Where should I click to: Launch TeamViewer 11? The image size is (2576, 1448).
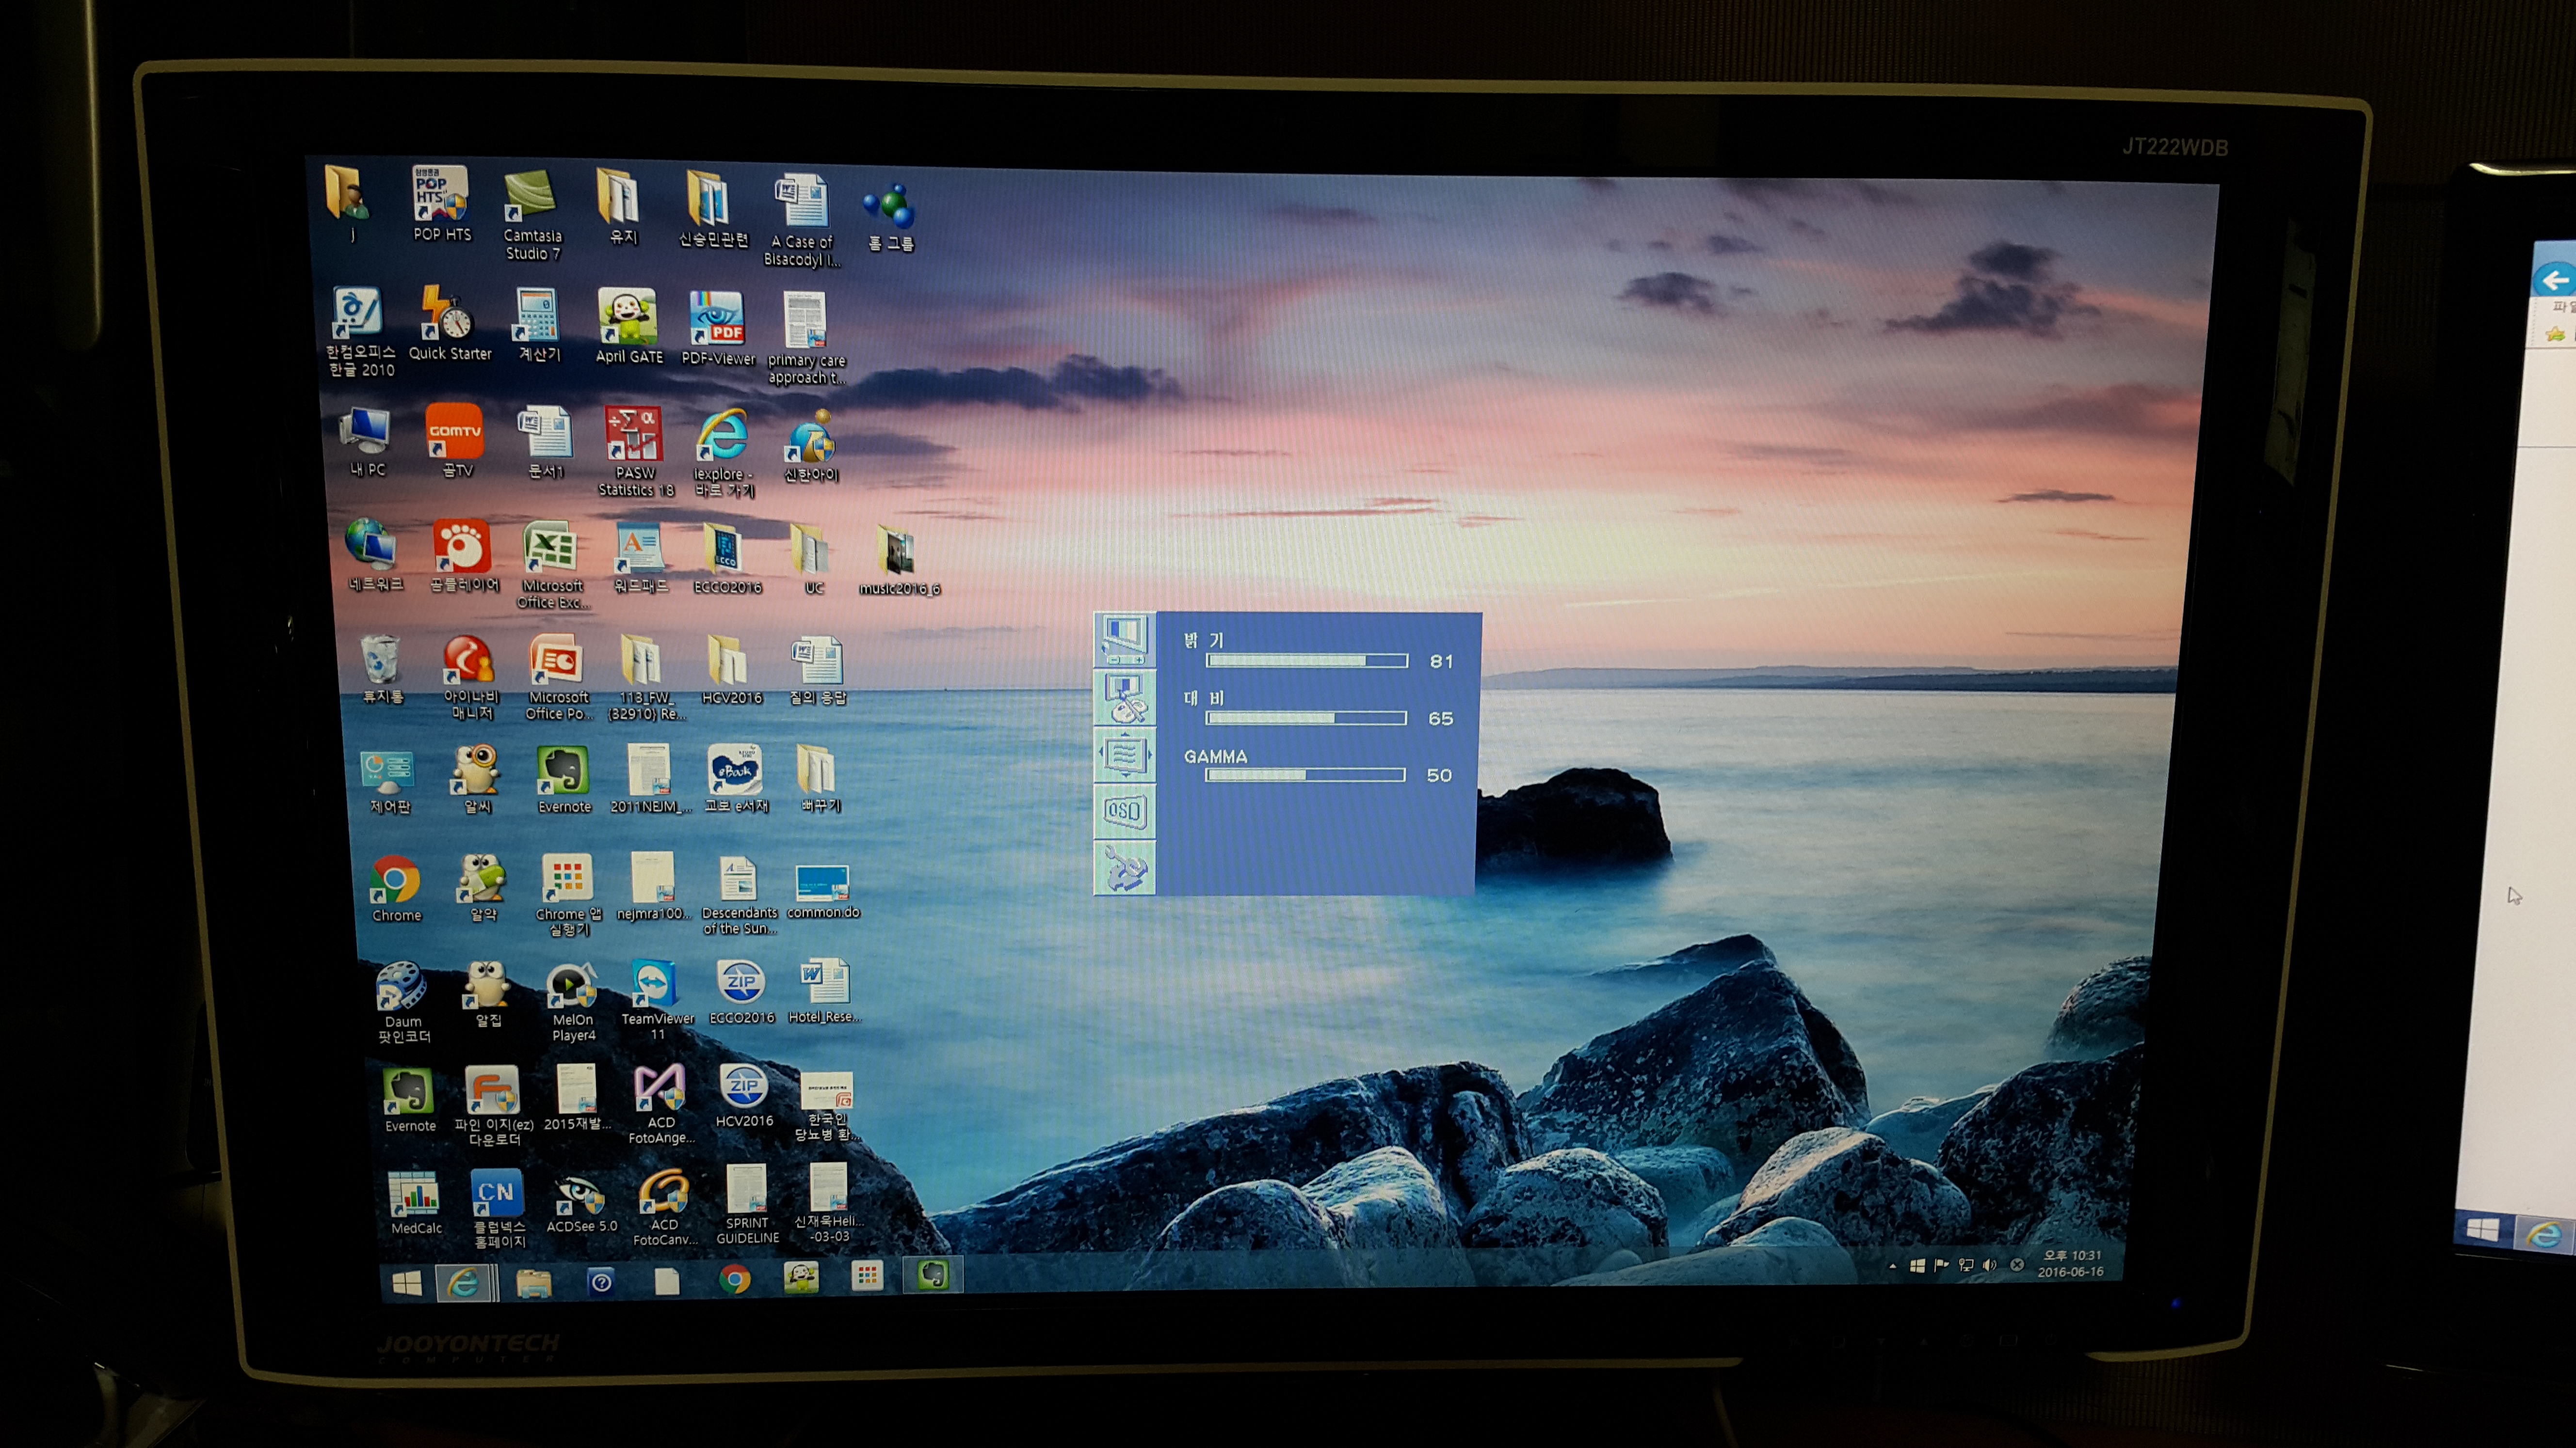(x=657, y=999)
